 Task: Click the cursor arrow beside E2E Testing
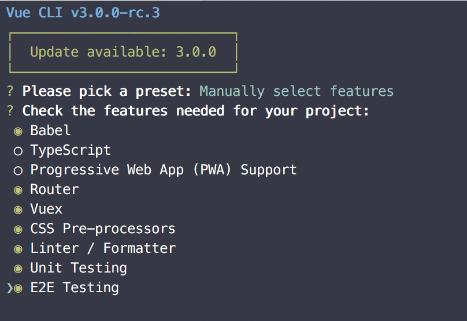9,288
